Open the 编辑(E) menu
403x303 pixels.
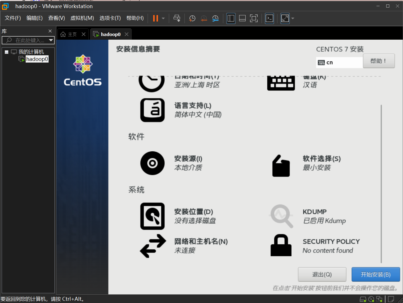coord(35,18)
